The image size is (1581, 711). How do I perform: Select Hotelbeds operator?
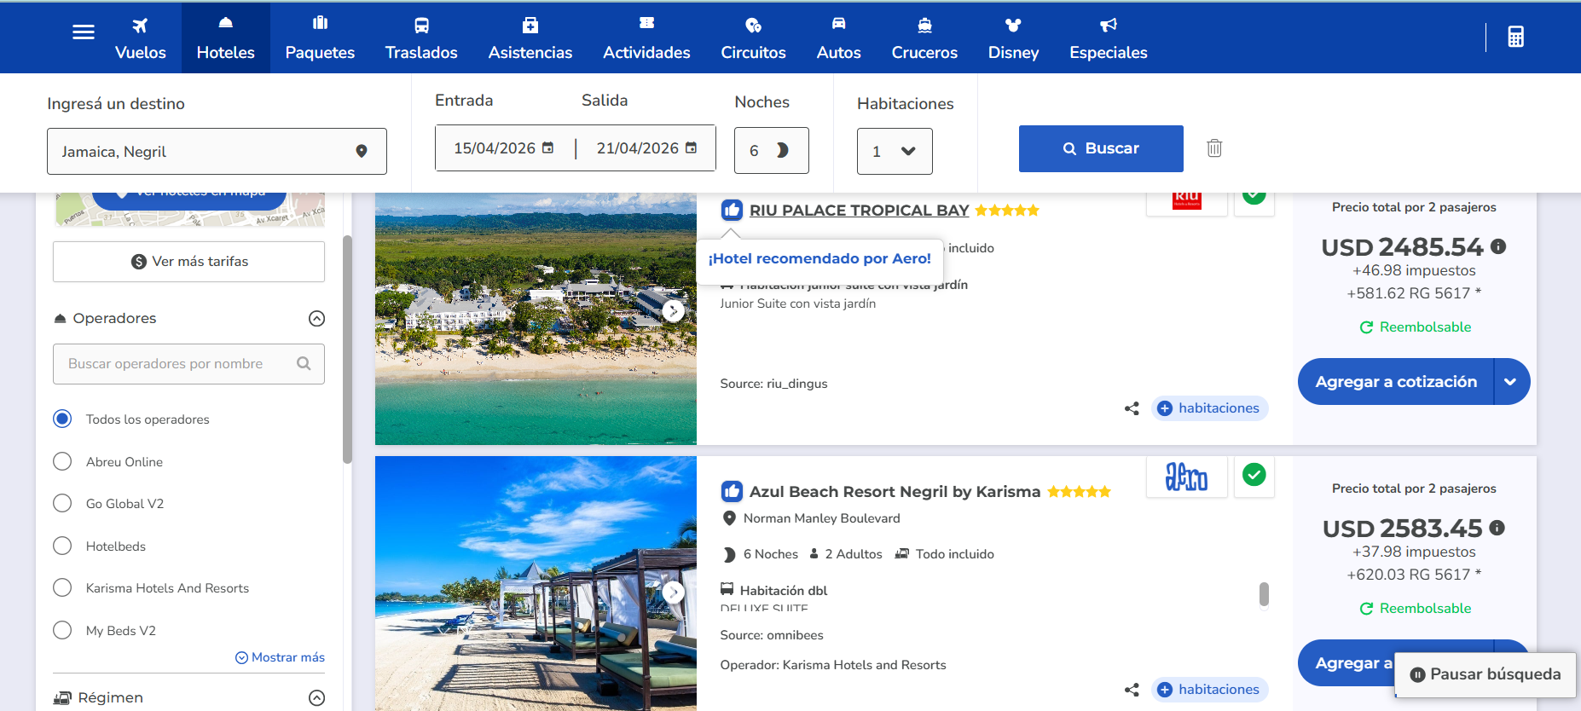[x=62, y=546]
